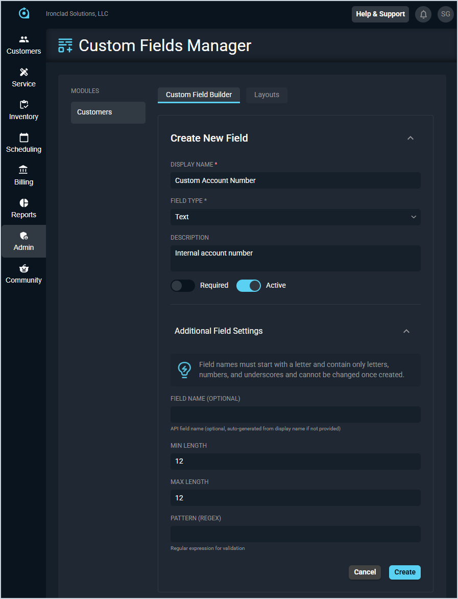Collapse the Create New Field section
The image size is (458, 599).
click(x=411, y=138)
